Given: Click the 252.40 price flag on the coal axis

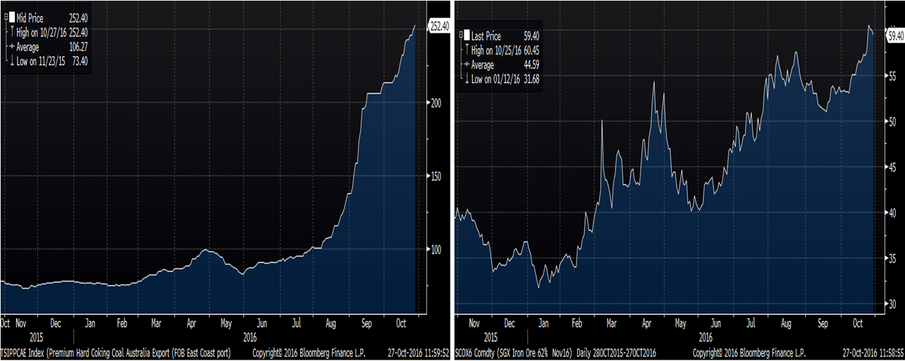Looking at the screenshot, I should [x=438, y=26].
